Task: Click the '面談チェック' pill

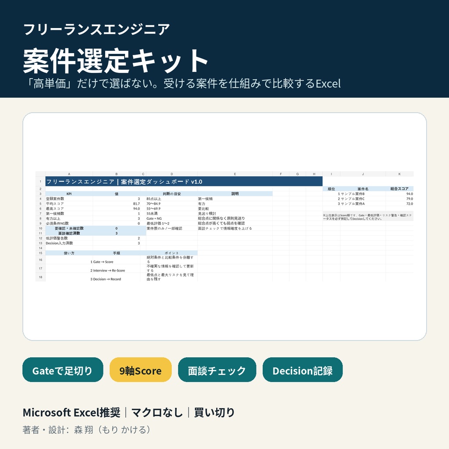Action: (x=217, y=370)
